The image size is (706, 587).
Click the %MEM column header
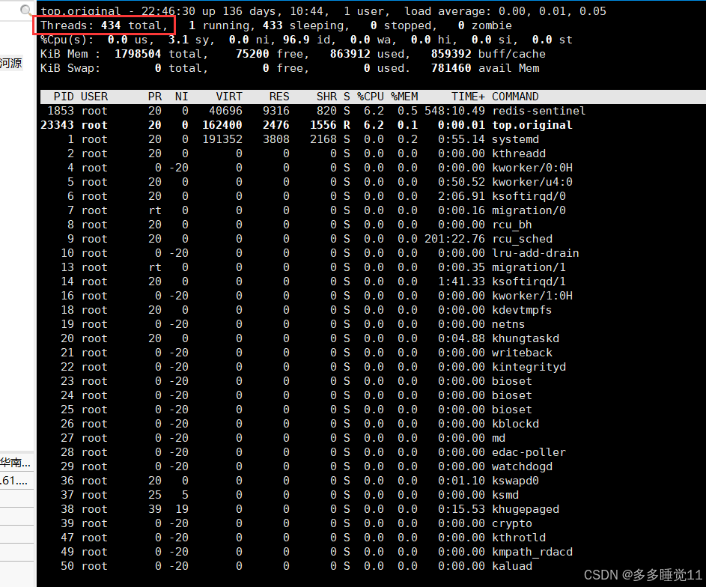404,97
